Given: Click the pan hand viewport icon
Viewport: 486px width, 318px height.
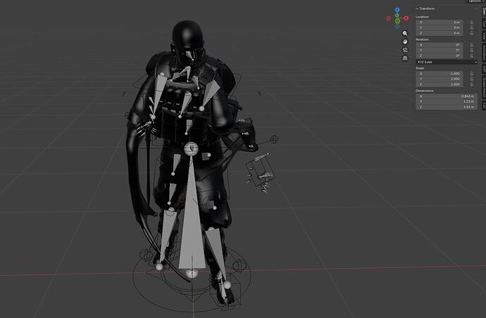Looking at the screenshot, I should click(405, 42).
